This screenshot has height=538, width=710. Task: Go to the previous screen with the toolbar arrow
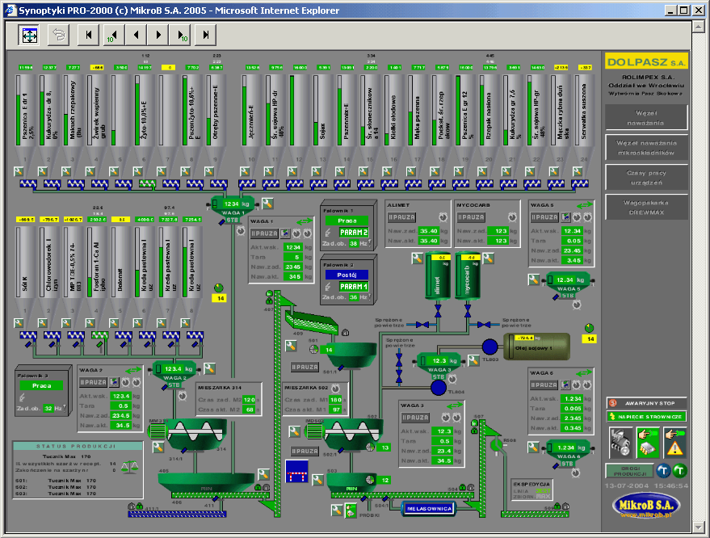pos(136,35)
